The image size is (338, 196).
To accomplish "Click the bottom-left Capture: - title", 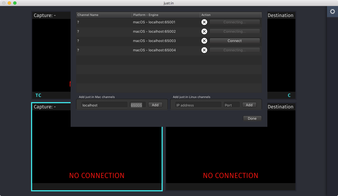I will click(x=45, y=107).
